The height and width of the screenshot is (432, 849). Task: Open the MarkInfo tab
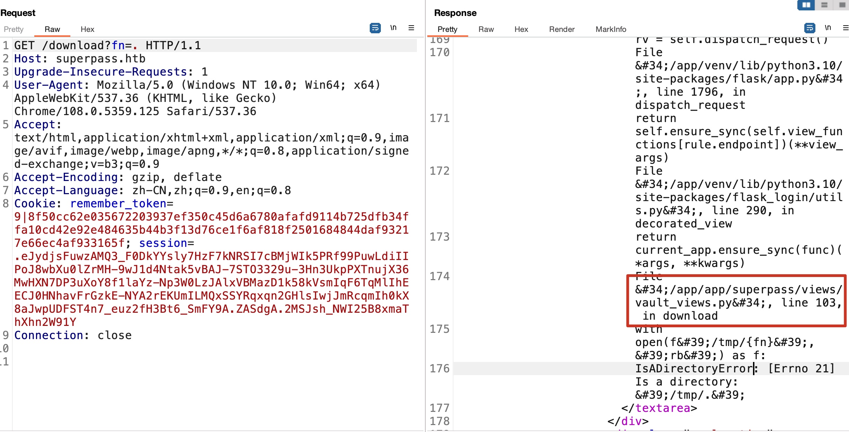tap(611, 29)
